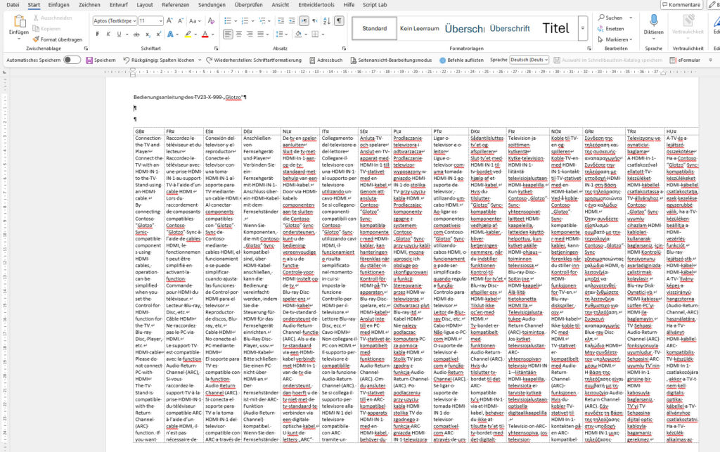Image resolution: width=720 pixels, height=452 pixels.
Task: Apply the Titel style
Action: (x=555, y=28)
